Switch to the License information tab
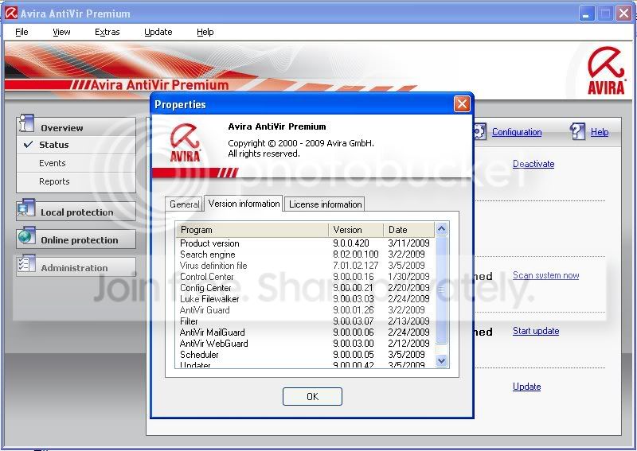Screen dimensions: 637x451 (x=325, y=204)
